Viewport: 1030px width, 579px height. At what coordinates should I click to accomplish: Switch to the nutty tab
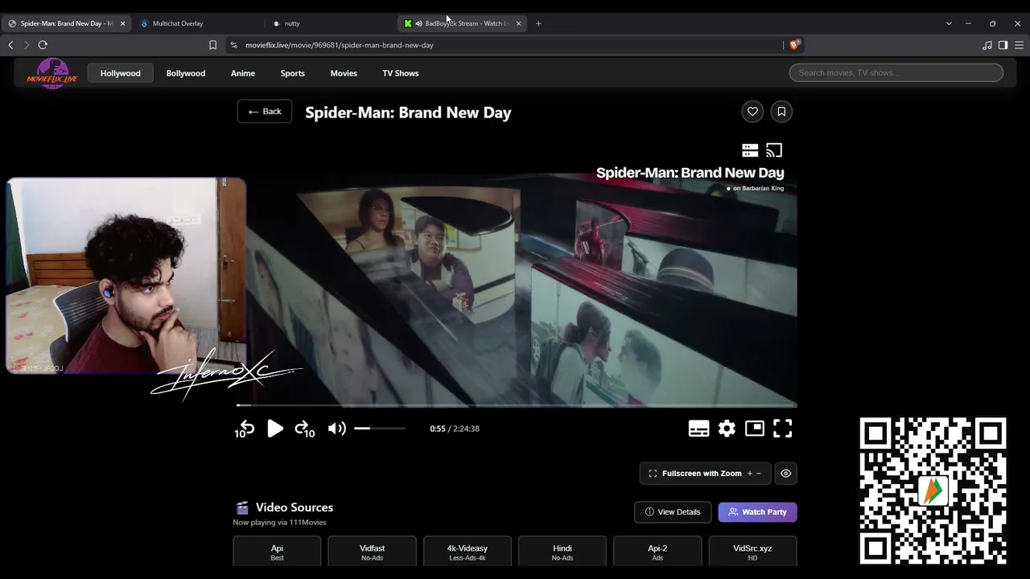(330, 23)
